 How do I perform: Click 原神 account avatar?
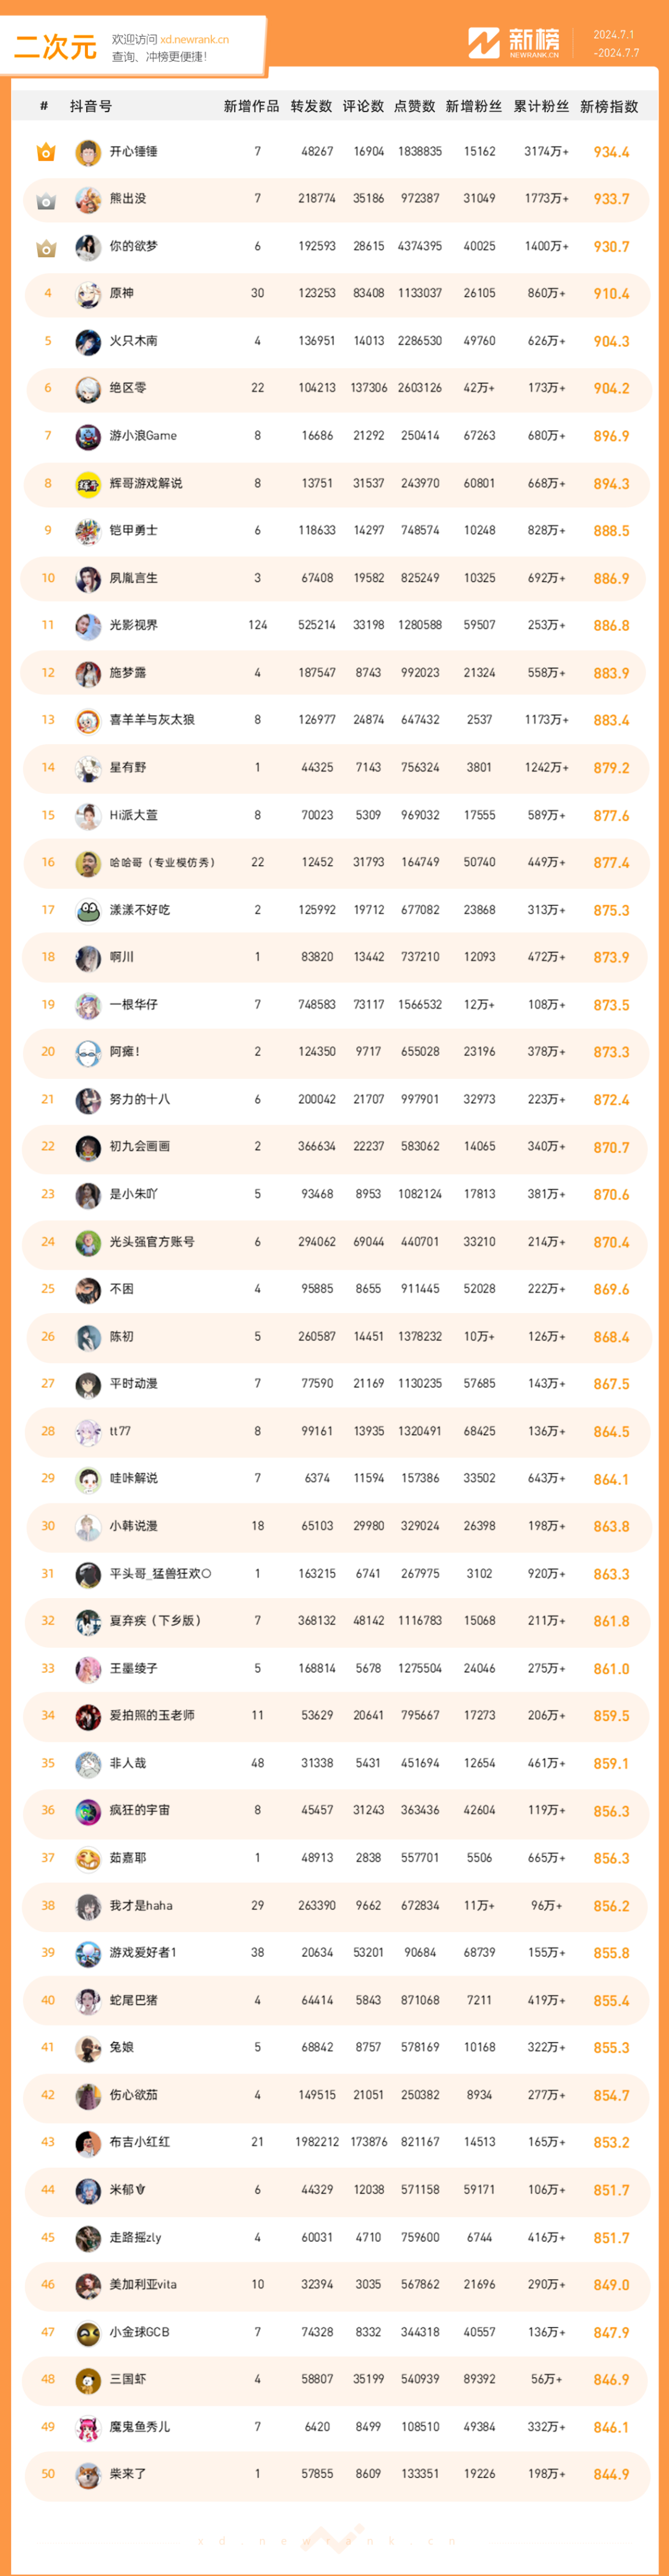[x=88, y=294]
